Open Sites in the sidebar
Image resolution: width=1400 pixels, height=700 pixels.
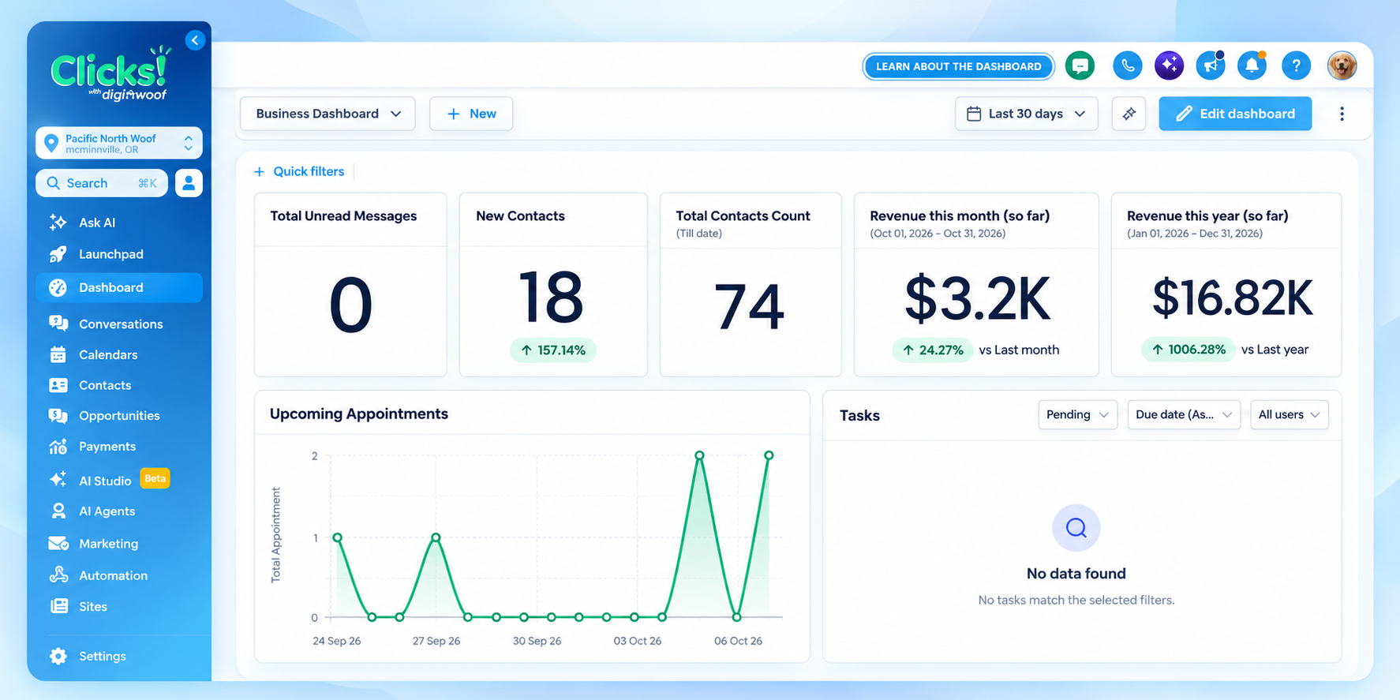point(118,606)
